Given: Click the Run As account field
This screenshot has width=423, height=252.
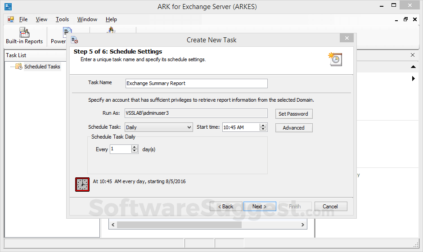Looking at the screenshot, I should pos(196,113).
